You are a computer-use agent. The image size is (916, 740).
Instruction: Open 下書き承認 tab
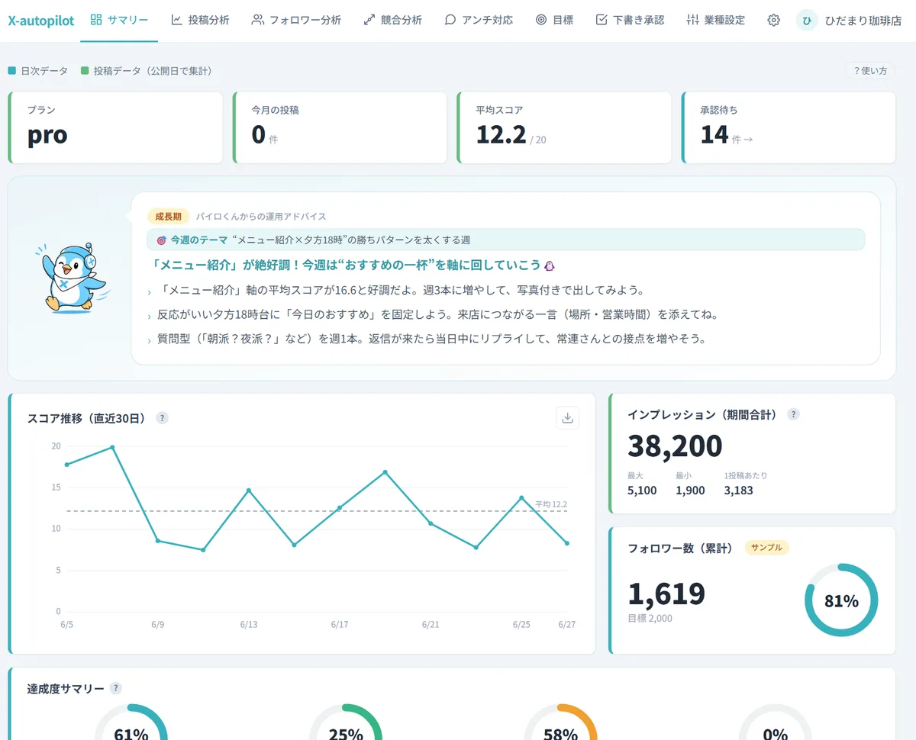(x=630, y=21)
